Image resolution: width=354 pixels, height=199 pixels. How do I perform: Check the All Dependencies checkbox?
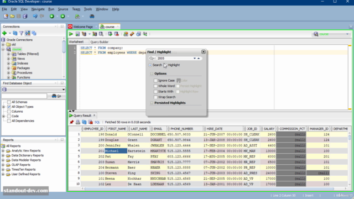click(9, 121)
